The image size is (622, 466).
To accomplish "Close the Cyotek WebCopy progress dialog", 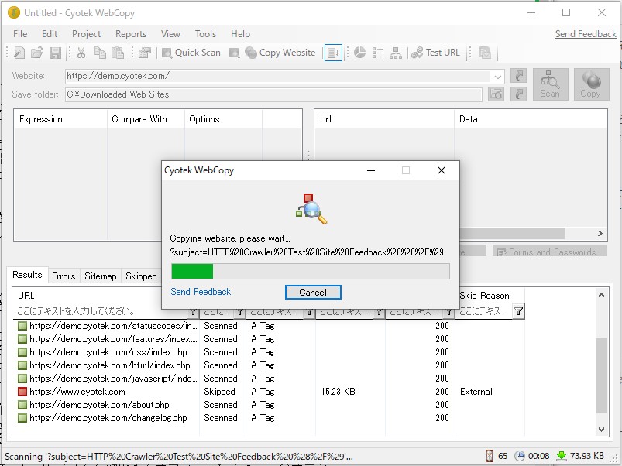I will click(x=442, y=170).
